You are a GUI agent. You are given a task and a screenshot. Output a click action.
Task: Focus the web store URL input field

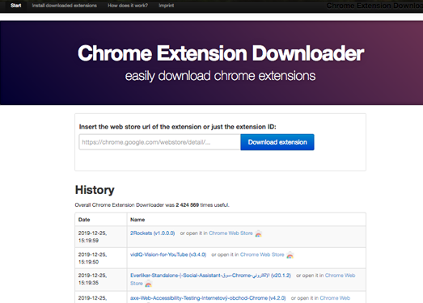tap(159, 142)
